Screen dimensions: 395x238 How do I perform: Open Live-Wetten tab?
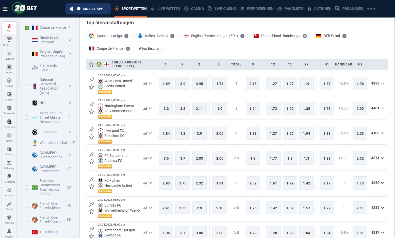pyautogui.click(x=166, y=9)
